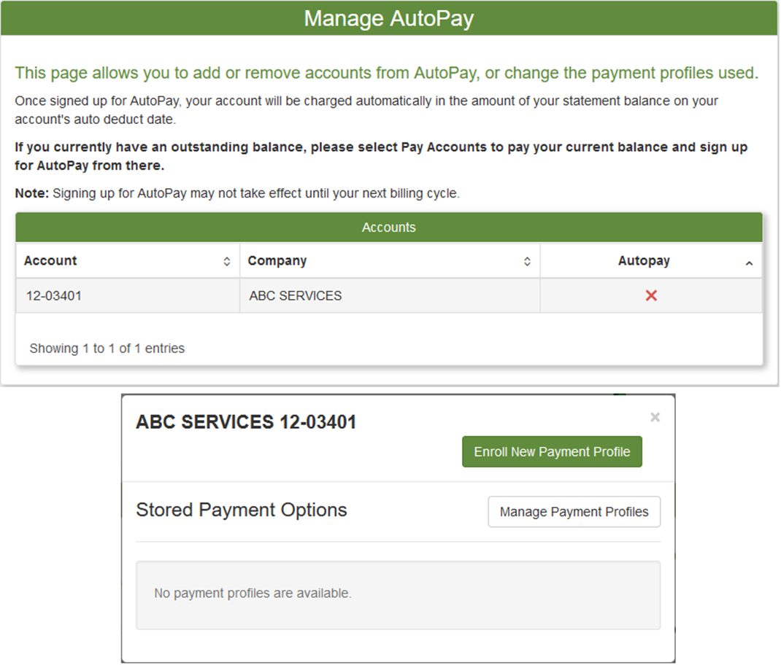Select account number 12-03401 cell
The width and height of the screenshot is (781, 665).
point(54,296)
